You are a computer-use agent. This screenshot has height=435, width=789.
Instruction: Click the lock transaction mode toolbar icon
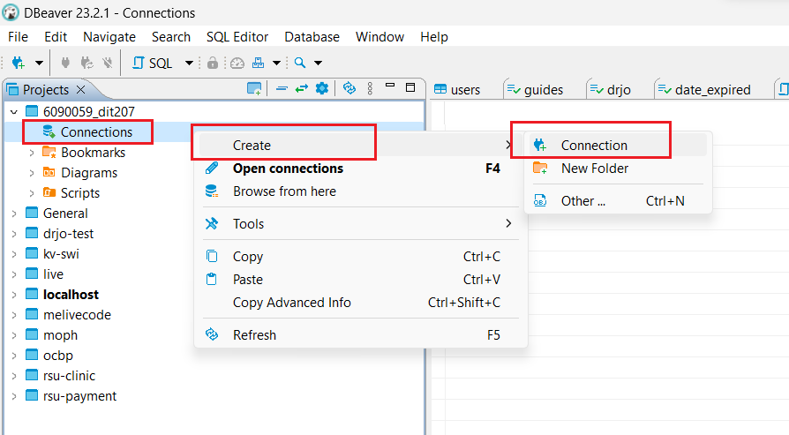tap(213, 63)
